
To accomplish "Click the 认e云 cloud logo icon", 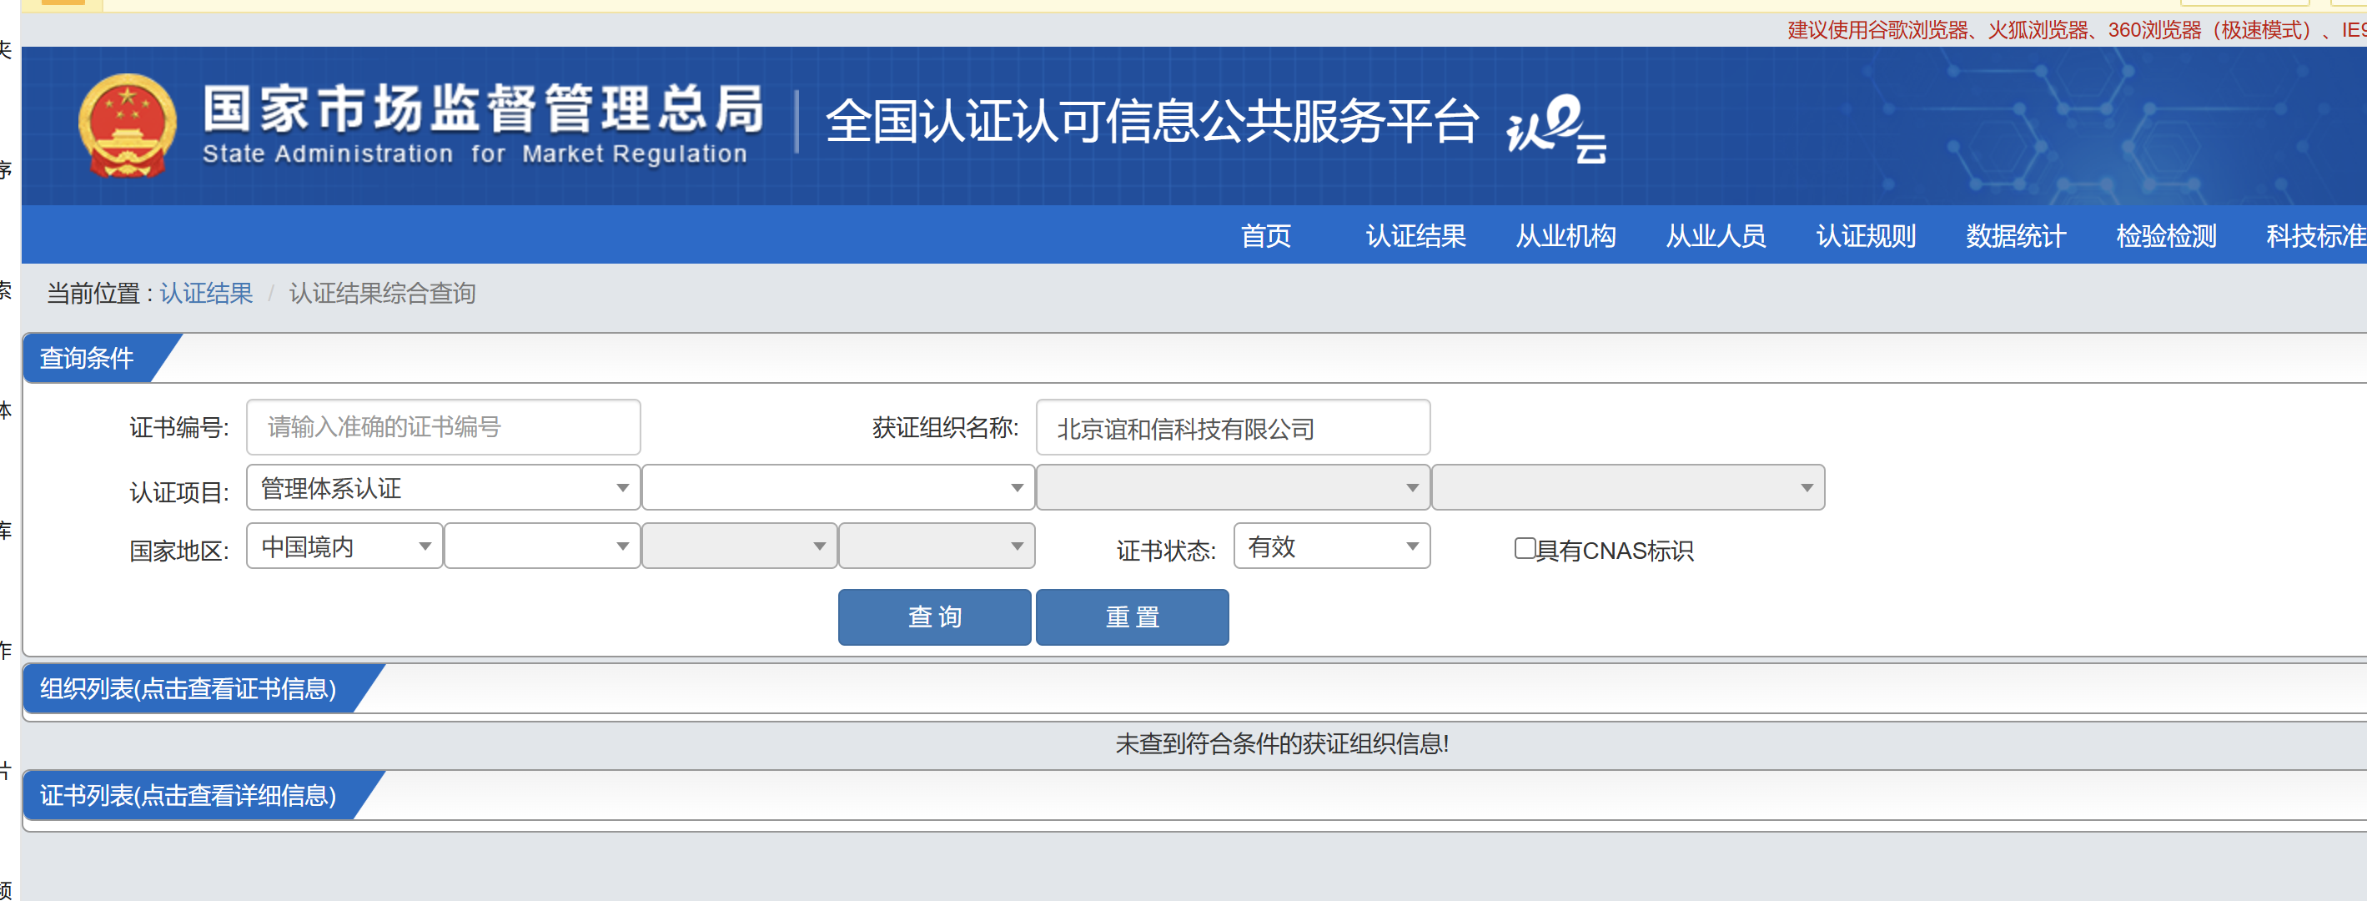I will (x=1555, y=128).
